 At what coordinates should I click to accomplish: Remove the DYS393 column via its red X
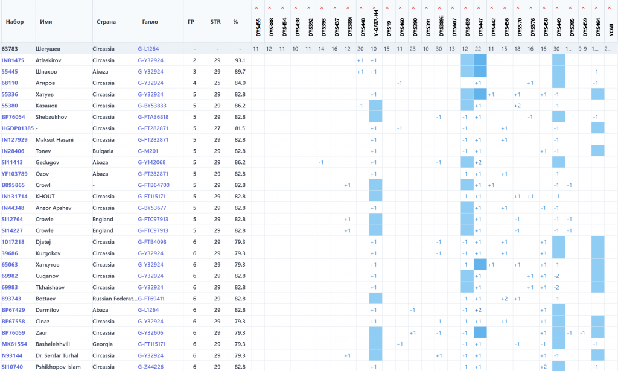click(x=322, y=8)
